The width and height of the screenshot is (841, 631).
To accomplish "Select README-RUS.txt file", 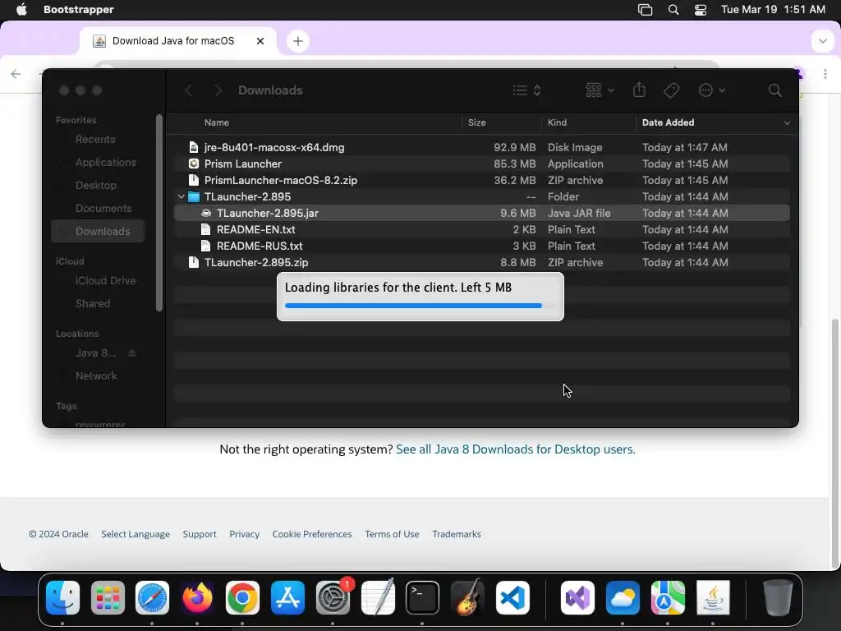I will [481, 246].
